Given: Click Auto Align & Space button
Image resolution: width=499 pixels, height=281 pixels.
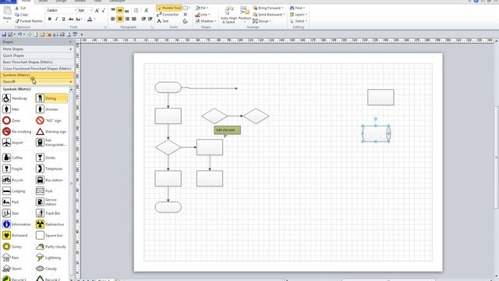Looking at the screenshot, I should coord(228,15).
